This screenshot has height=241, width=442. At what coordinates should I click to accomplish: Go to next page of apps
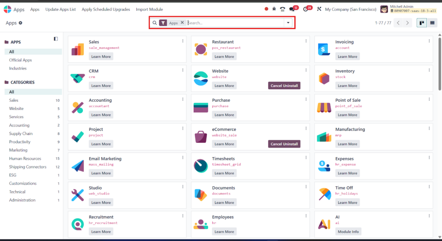[407, 23]
